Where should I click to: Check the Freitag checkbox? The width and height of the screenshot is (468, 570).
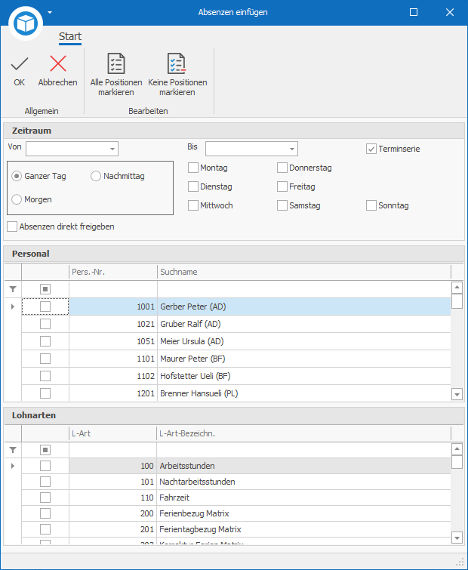pos(282,186)
